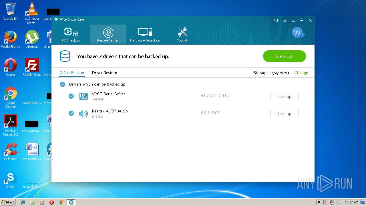Open Mozilla Firefox desktop shortcut

10,39
